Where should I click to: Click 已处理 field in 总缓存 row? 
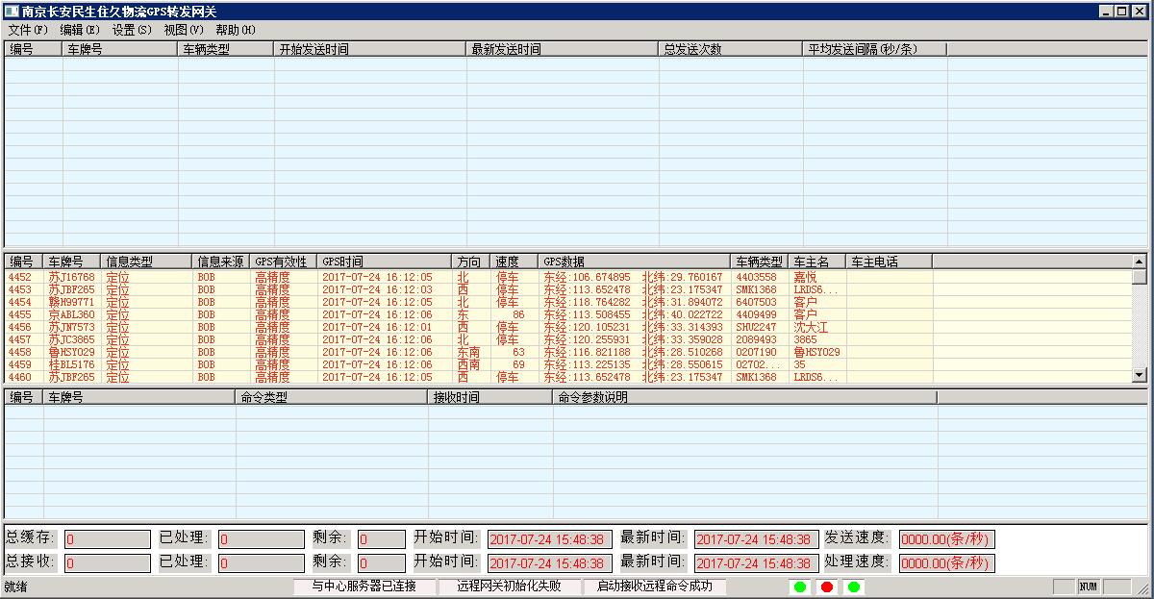click(x=262, y=539)
